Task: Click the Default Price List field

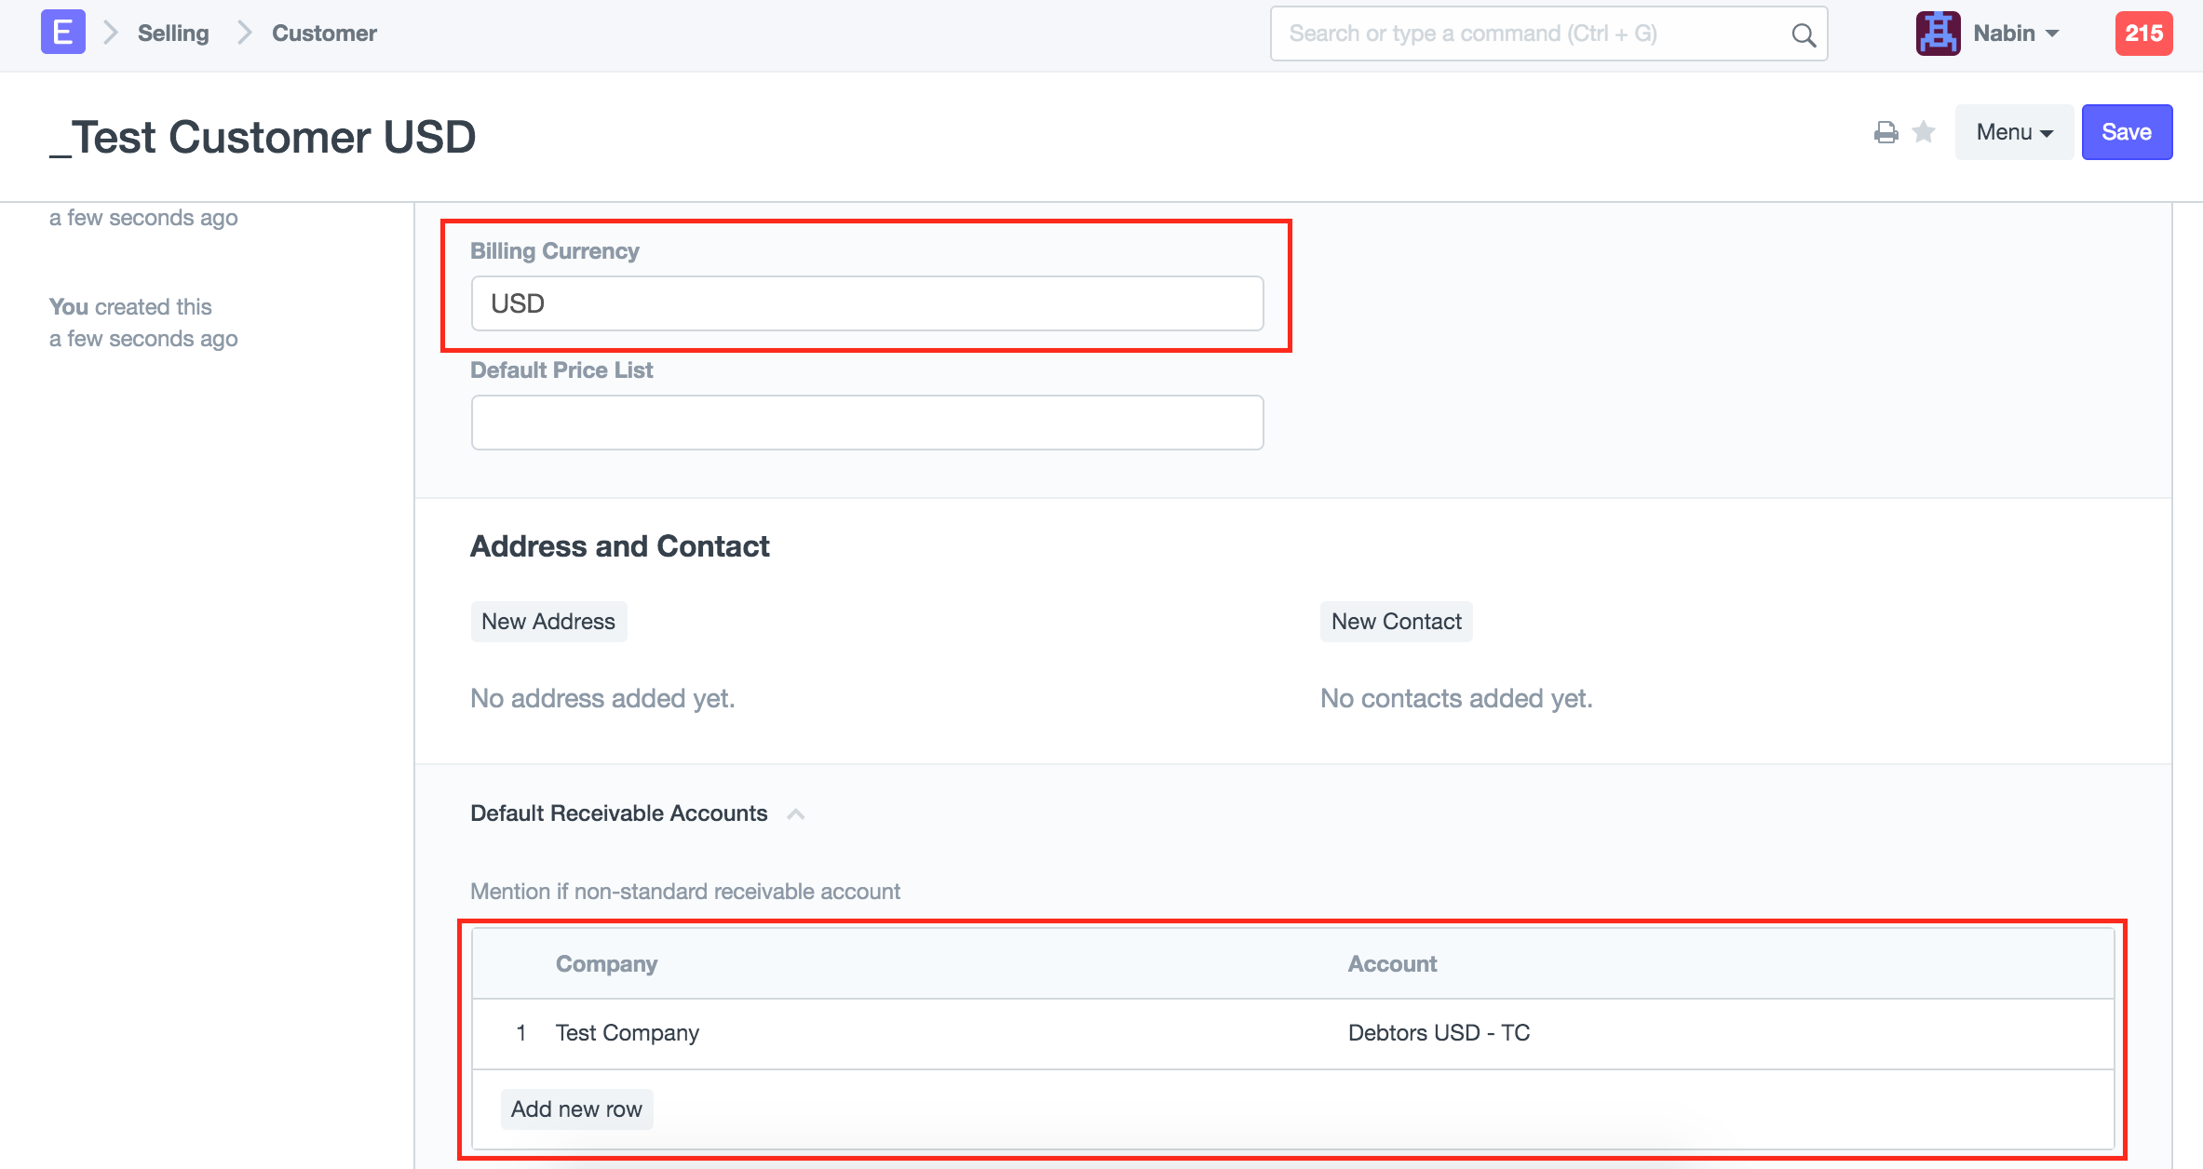Action: [866, 423]
